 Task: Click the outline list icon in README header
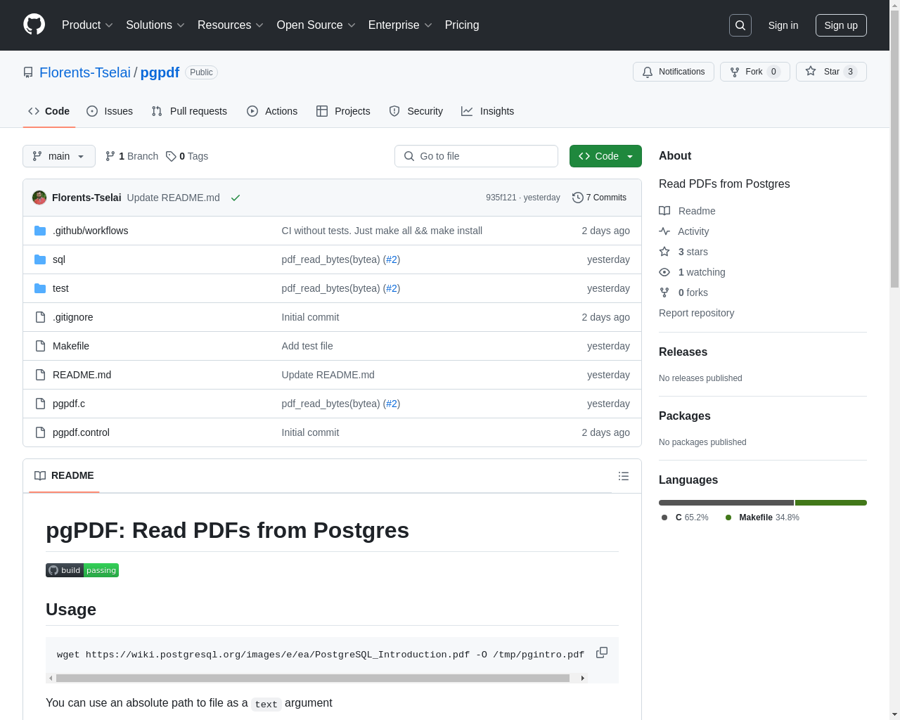click(623, 476)
